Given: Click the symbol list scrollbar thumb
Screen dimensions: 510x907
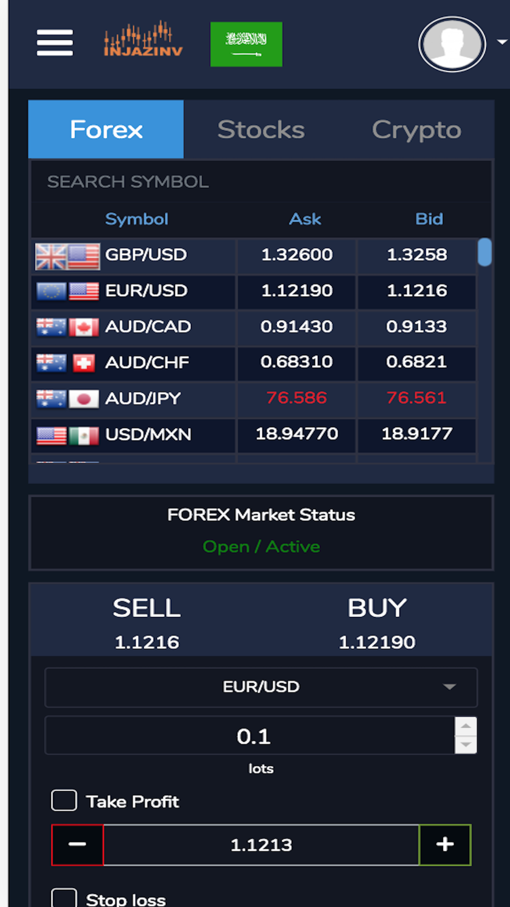Looking at the screenshot, I should pos(484,252).
